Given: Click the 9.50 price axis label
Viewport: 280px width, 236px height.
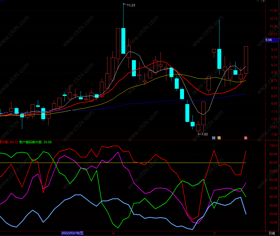Looking at the screenshot, I should (x=274, y=57).
